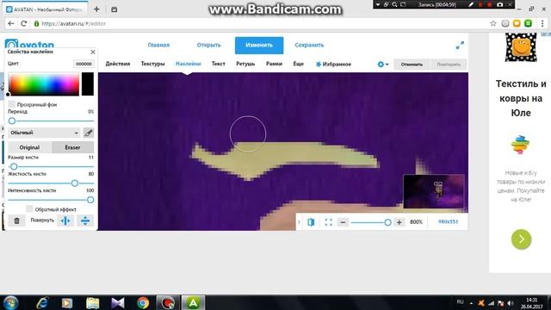Image resolution: width=551 pixels, height=310 pixels.
Task: Close the sticker properties panel
Action: pyautogui.click(x=93, y=52)
